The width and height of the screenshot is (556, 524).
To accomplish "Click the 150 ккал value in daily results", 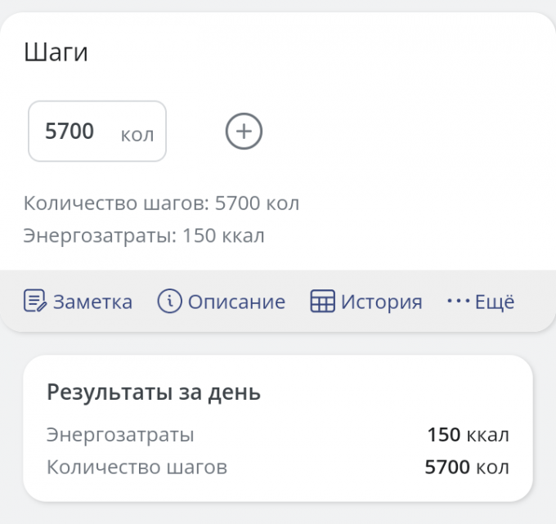I will coord(468,435).
